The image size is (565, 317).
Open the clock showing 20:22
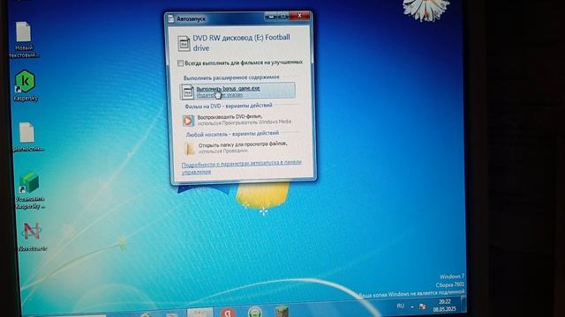445,306
